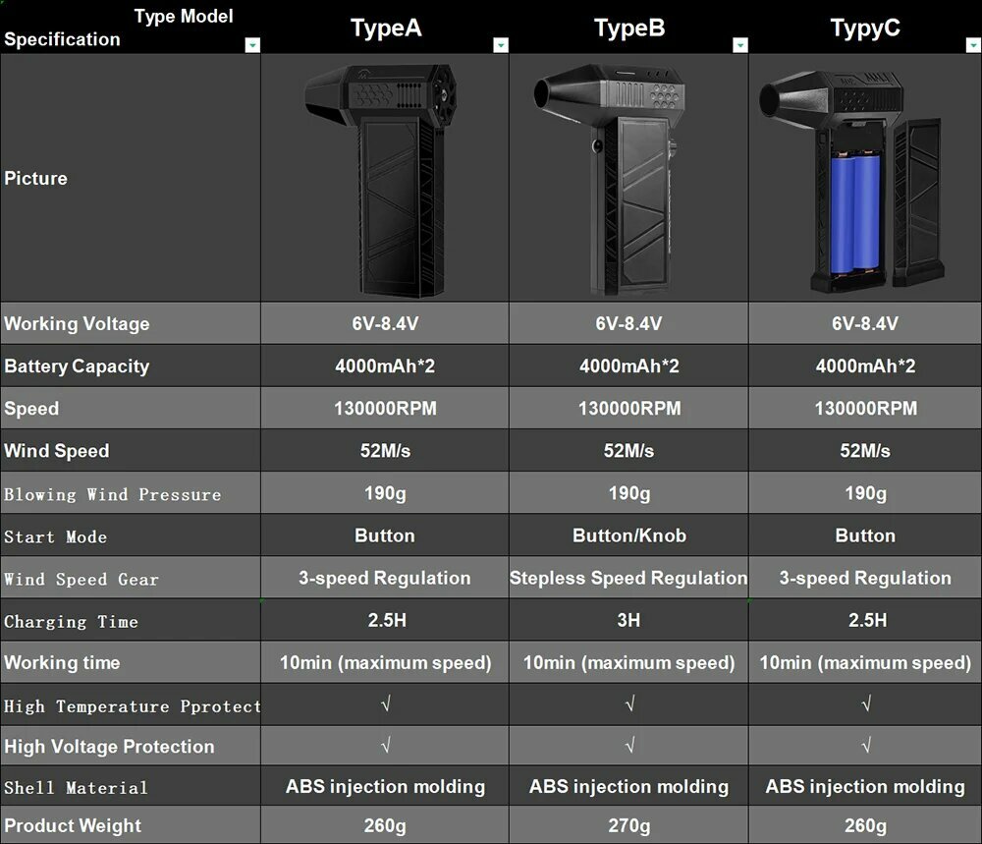Select the TypyC column header text
The width and height of the screenshot is (982, 844).
[x=865, y=28]
